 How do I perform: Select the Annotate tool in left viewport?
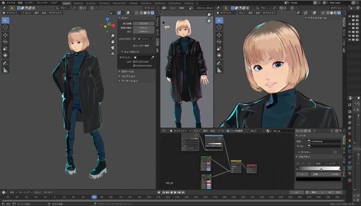coord(5,63)
